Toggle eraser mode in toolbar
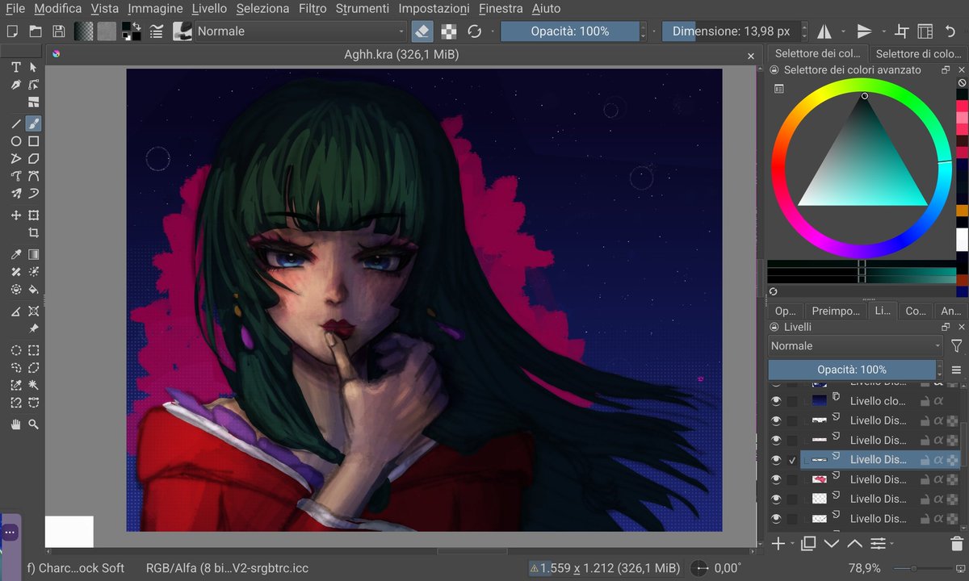The image size is (969, 581). pyautogui.click(x=422, y=31)
